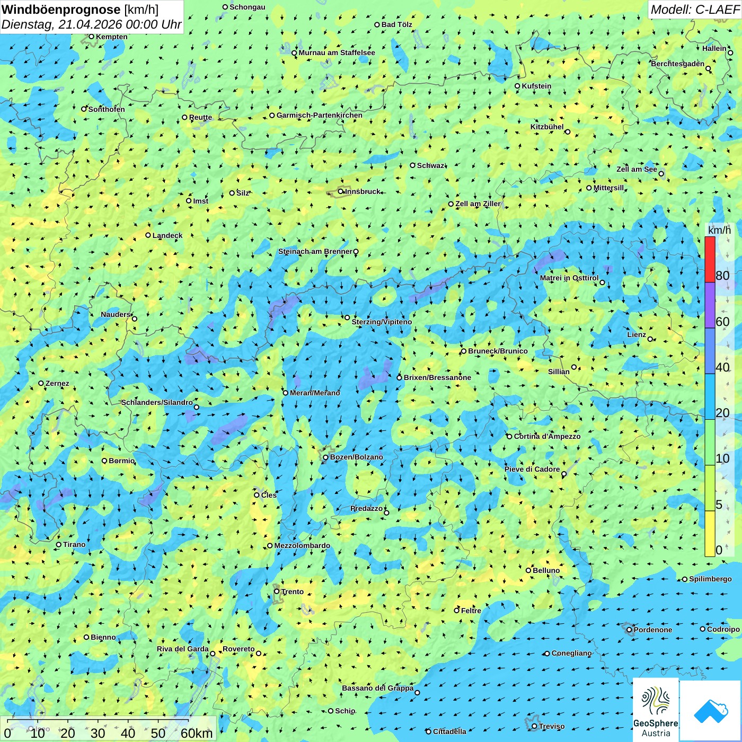Viewport: 742px width, 742px height.
Task: Click the Windböenprognose title text
Action: point(61,10)
